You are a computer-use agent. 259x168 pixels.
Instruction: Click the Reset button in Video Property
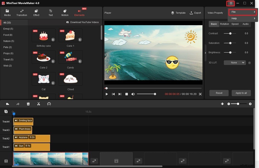click(219, 93)
